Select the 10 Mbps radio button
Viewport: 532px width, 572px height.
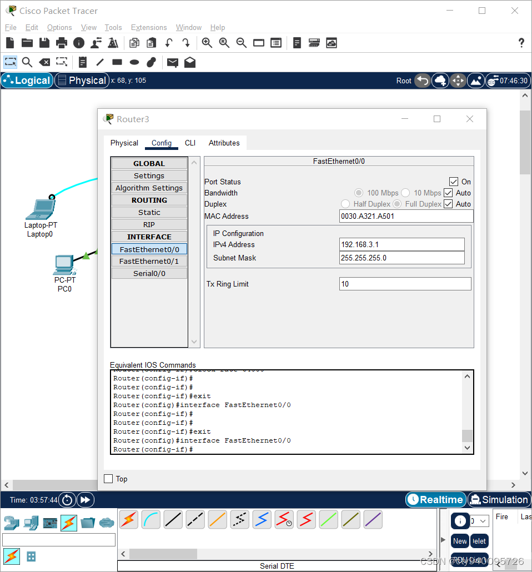tap(405, 193)
